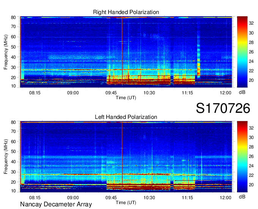Click the 08:15 tick of right-handed plot
Screen dimensions: 258x209
(35, 93)
